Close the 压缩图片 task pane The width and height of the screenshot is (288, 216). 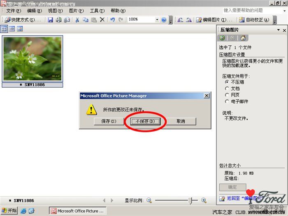[x=284, y=30]
